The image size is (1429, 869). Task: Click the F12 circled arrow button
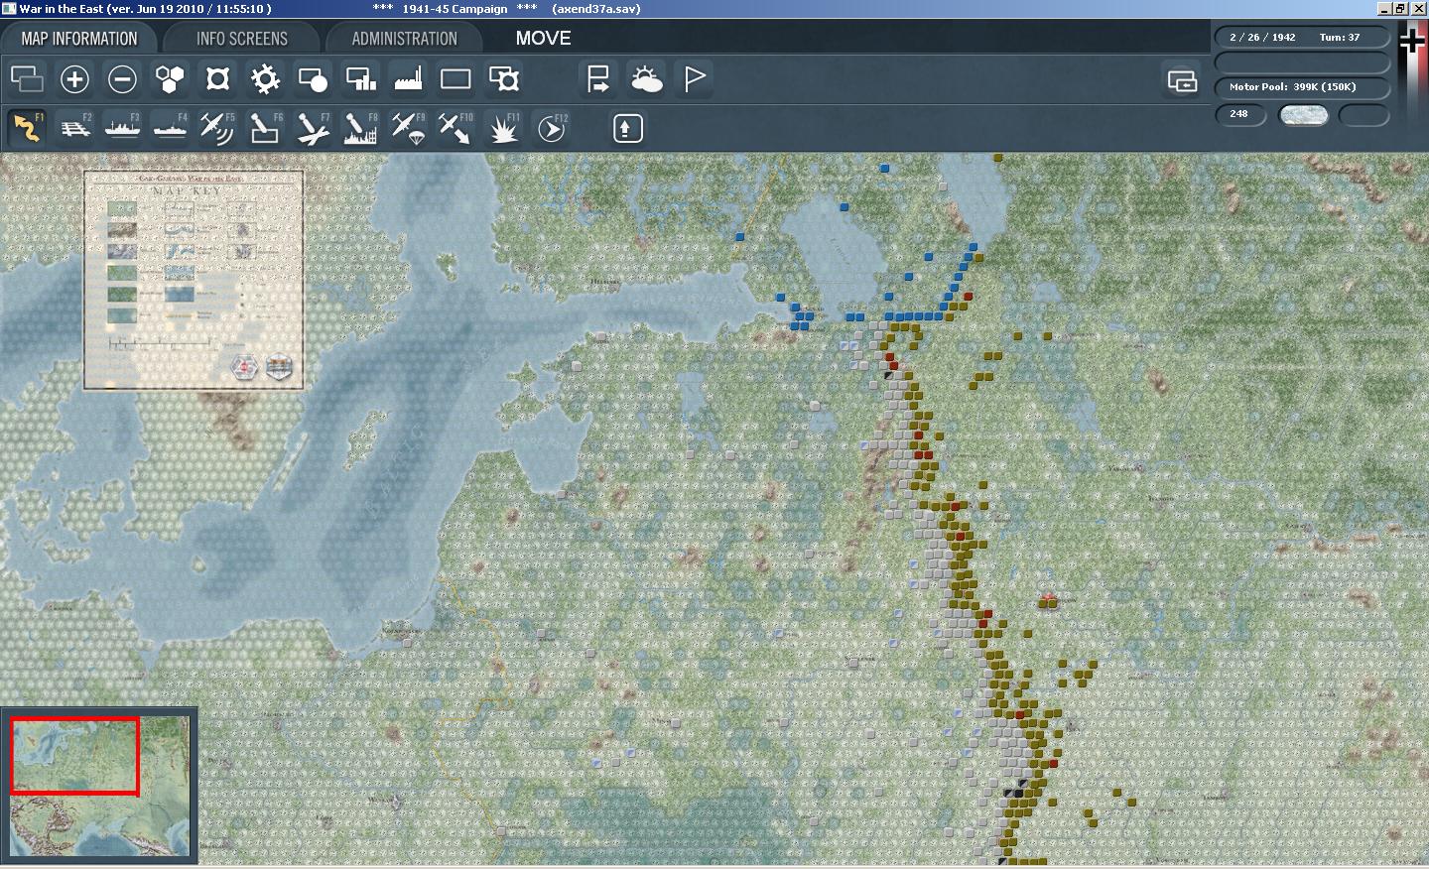(551, 128)
